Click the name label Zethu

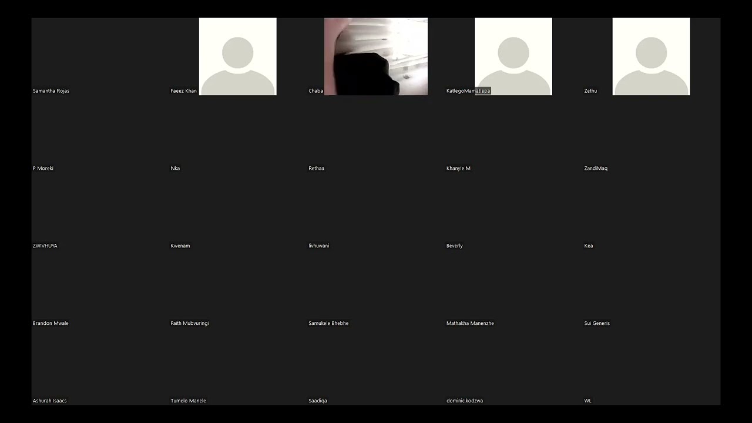[x=590, y=91]
